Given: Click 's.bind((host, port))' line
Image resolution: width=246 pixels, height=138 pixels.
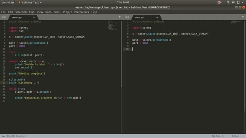Looking at the screenshot, I should 29,55.
